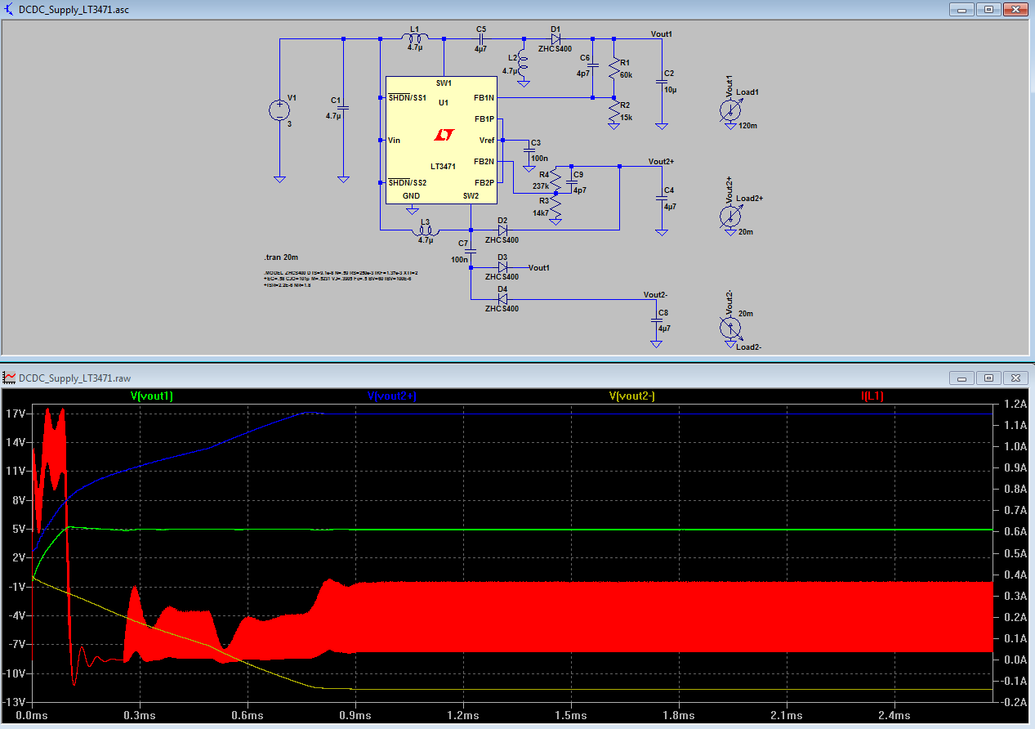Screen dimensions: 1035x729
Task: Click the 15k value of R2
Action: (x=626, y=117)
